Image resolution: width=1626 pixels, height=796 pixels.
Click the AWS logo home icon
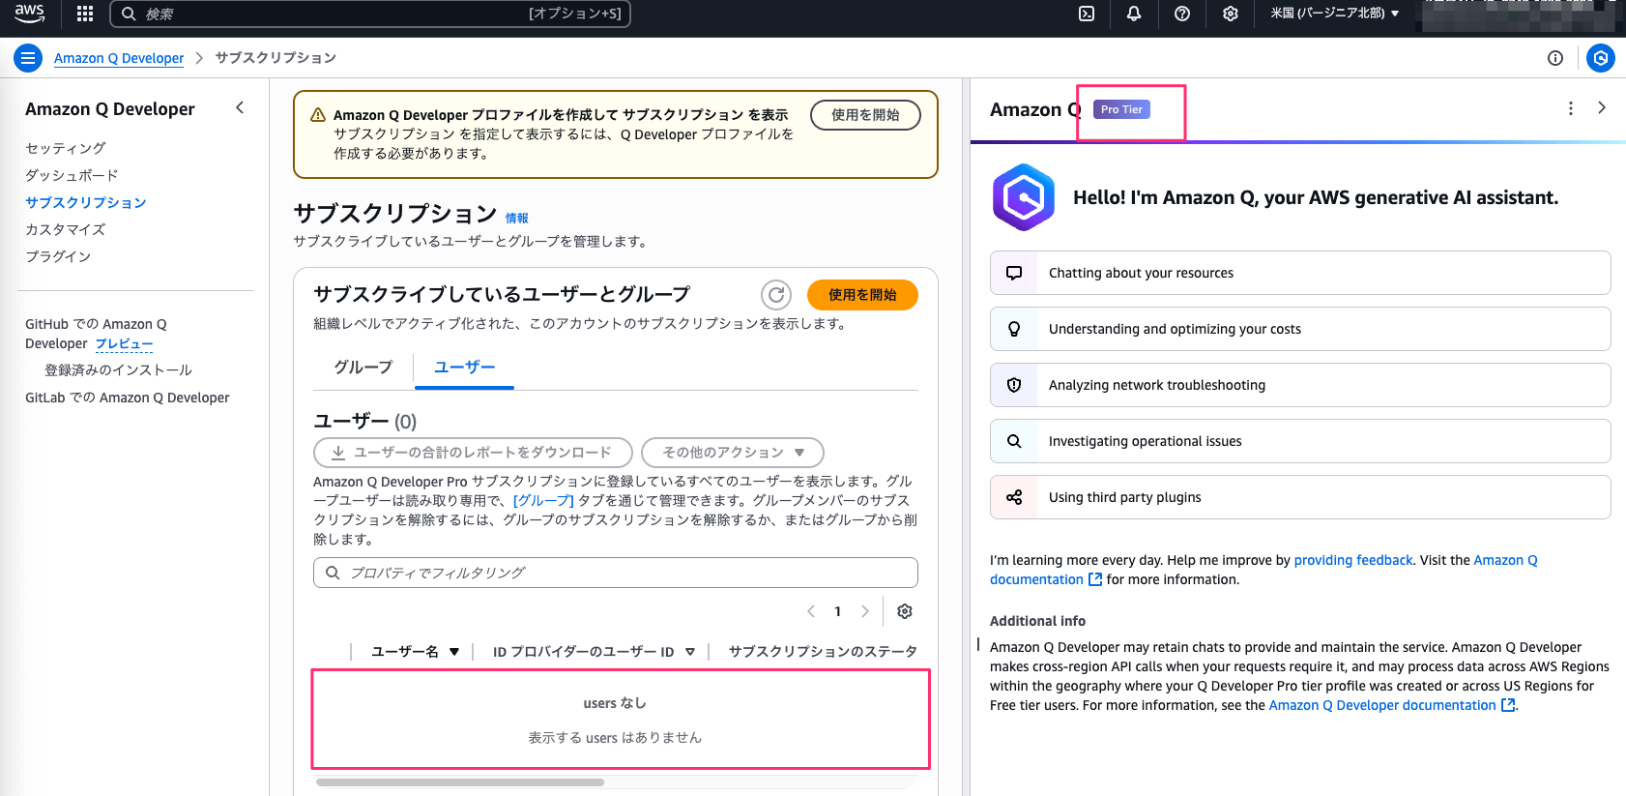point(29,14)
